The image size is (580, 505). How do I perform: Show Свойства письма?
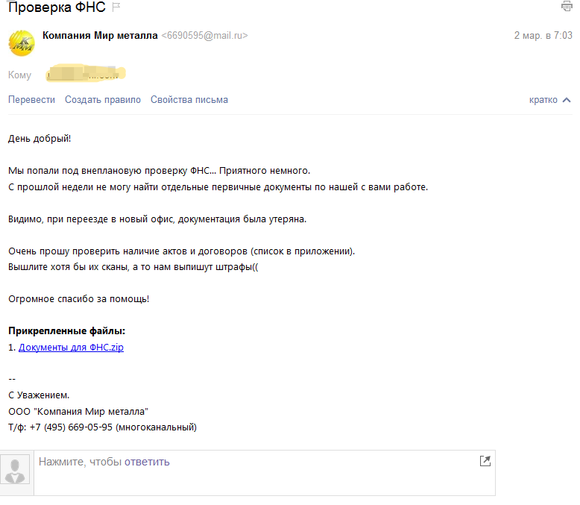(x=189, y=100)
